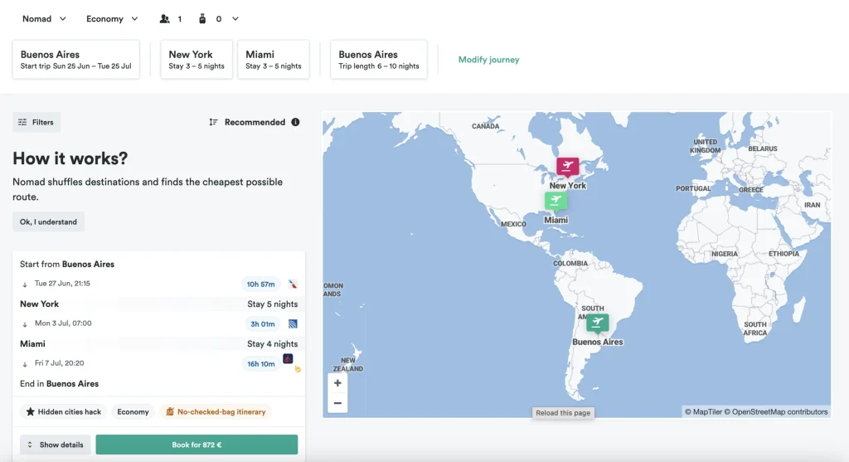This screenshot has width=849, height=462.
Task: Click the Modify journey link
Action: (488, 60)
